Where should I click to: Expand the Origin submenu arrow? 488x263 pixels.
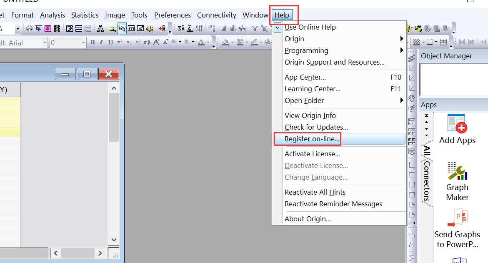[401, 39]
